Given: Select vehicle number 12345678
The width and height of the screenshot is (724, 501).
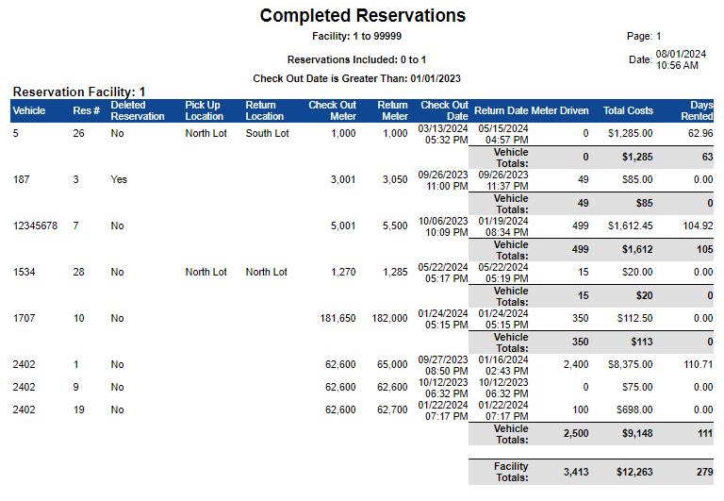Looking at the screenshot, I should pos(36,225).
